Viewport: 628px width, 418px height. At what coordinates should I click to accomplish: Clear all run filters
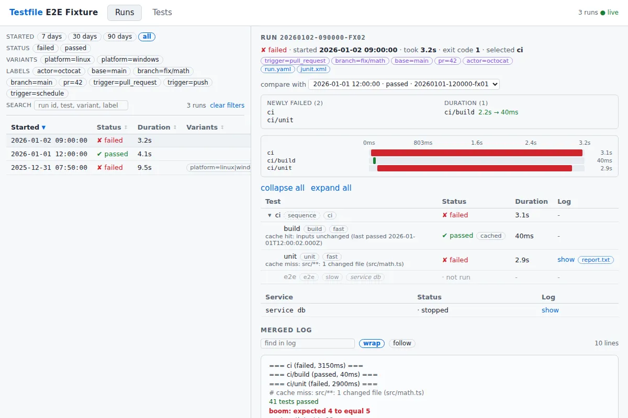227,106
